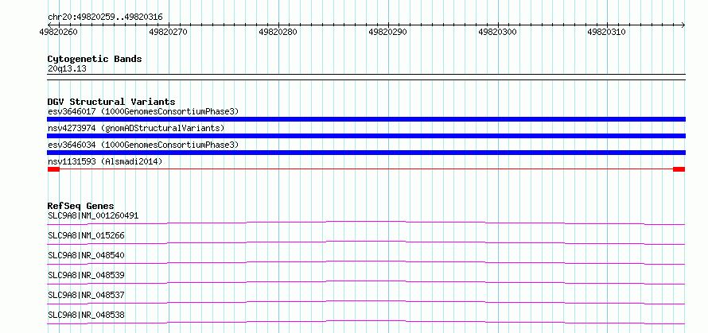Click the 20q13.13 band label
The width and height of the screenshot is (708, 333).
click(67, 69)
